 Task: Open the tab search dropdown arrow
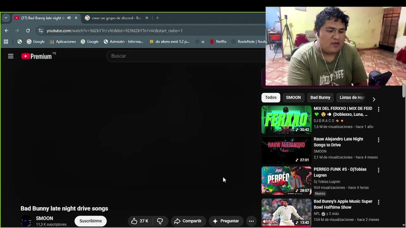click(x=6, y=18)
